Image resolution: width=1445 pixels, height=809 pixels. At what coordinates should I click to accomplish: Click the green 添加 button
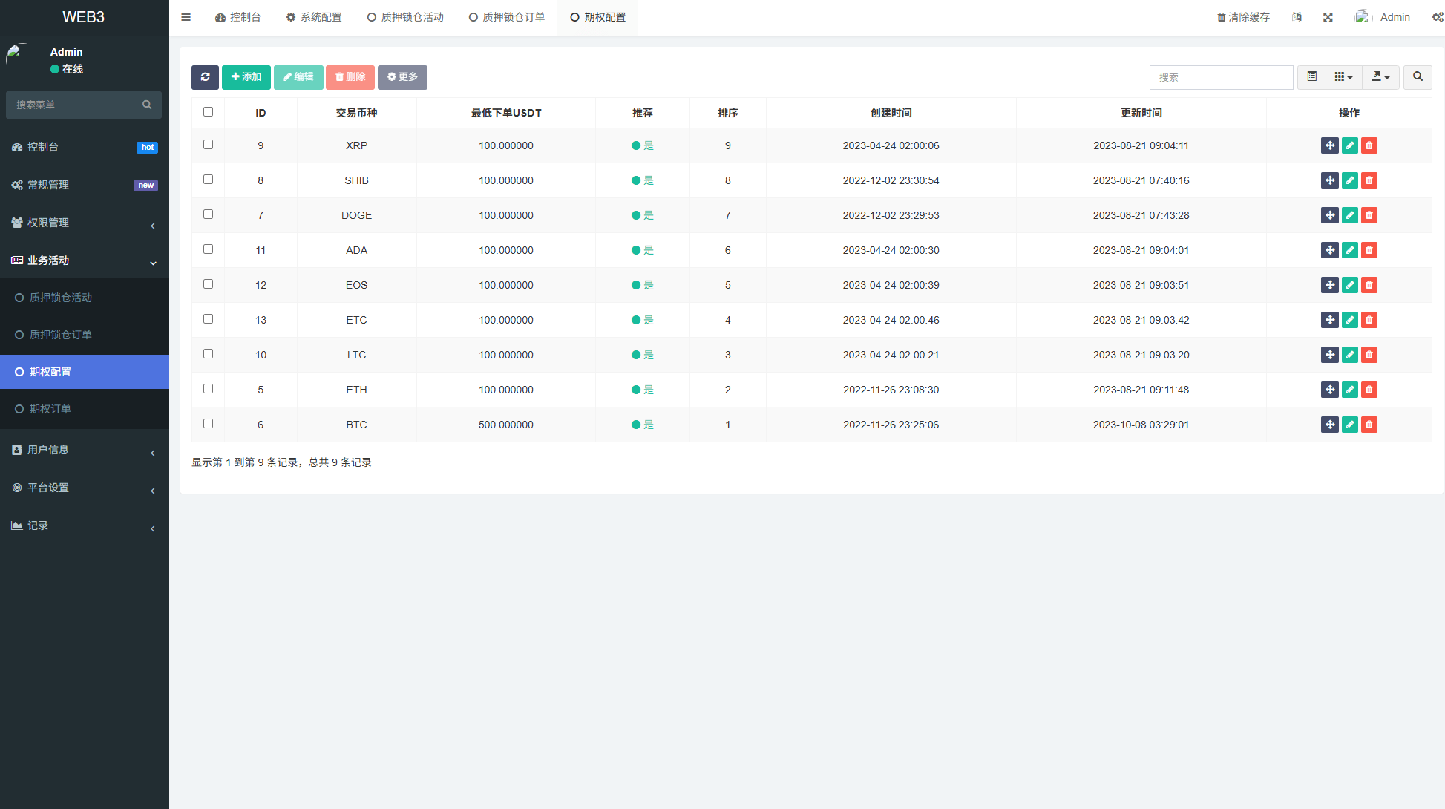click(x=246, y=77)
